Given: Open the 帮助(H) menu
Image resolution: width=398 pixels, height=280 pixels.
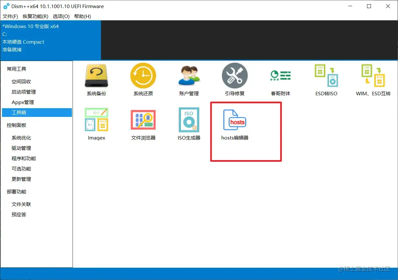Looking at the screenshot, I should [83, 16].
